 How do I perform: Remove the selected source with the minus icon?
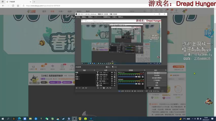pos(101,88)
